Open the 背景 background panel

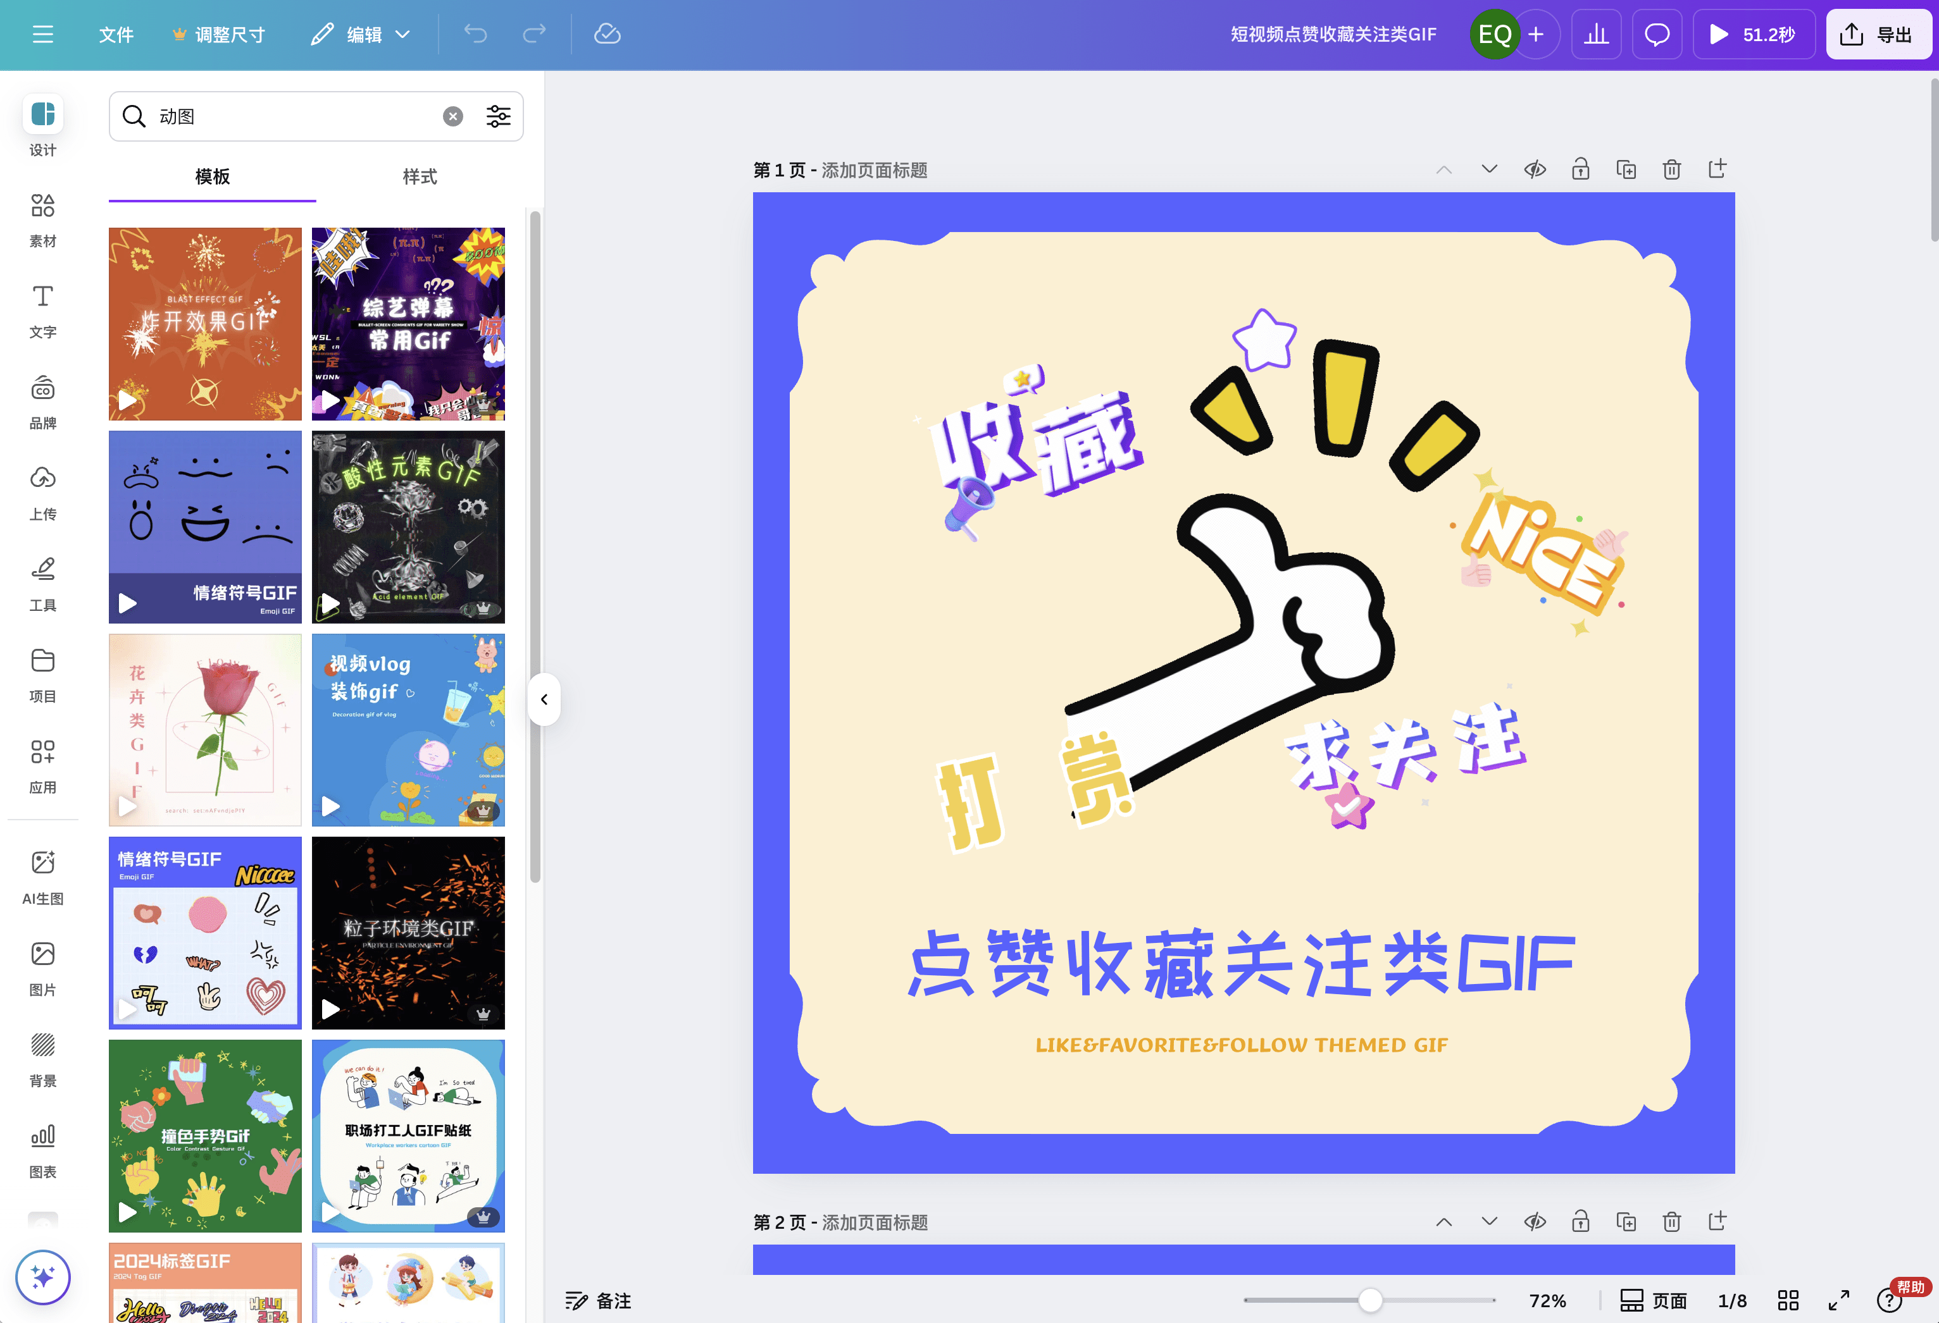42,1059
